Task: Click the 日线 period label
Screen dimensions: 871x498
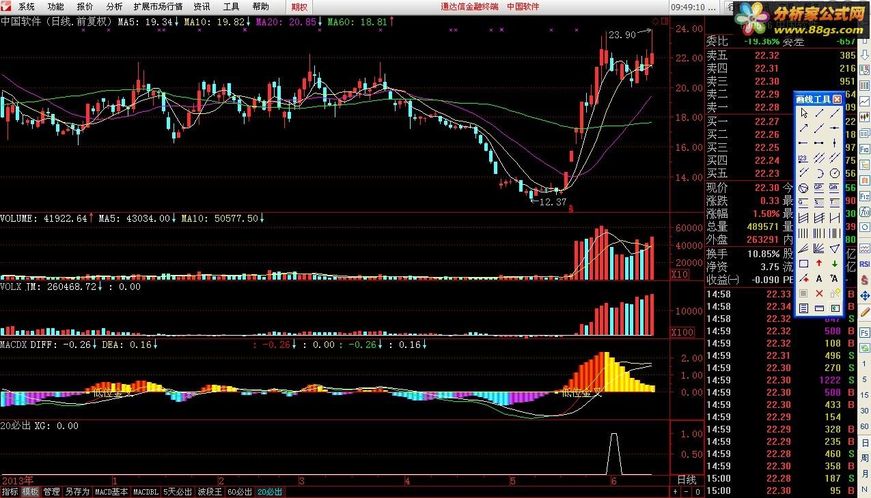Action: coord(687,480)
